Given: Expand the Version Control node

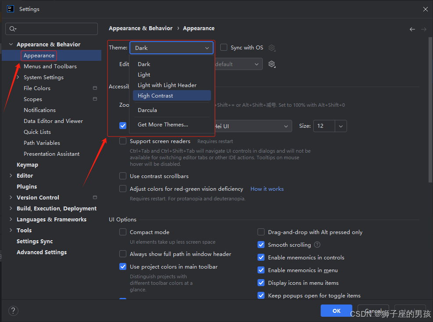Looking at the screenshot, I should click(11, 197).
